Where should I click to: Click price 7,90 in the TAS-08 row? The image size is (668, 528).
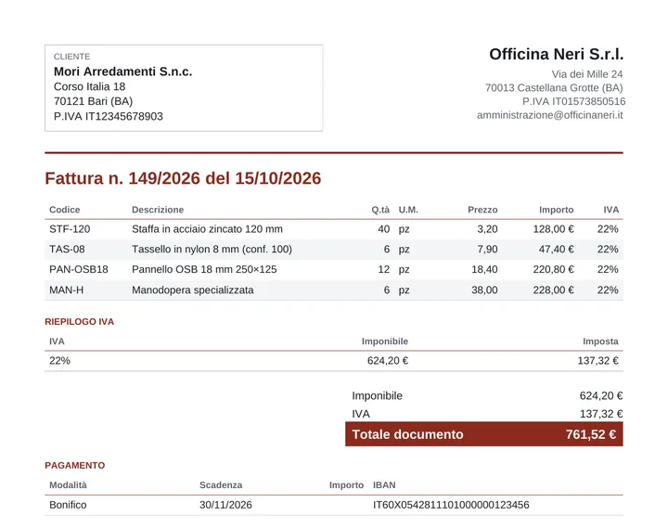(x=487, y=250)
